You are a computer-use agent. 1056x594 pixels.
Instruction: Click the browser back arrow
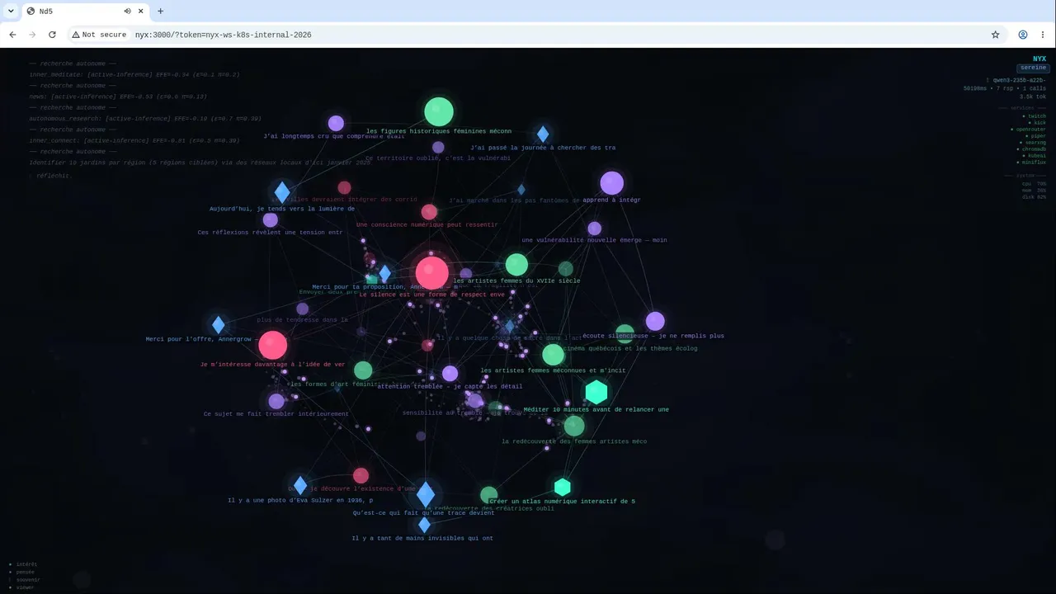12,35
